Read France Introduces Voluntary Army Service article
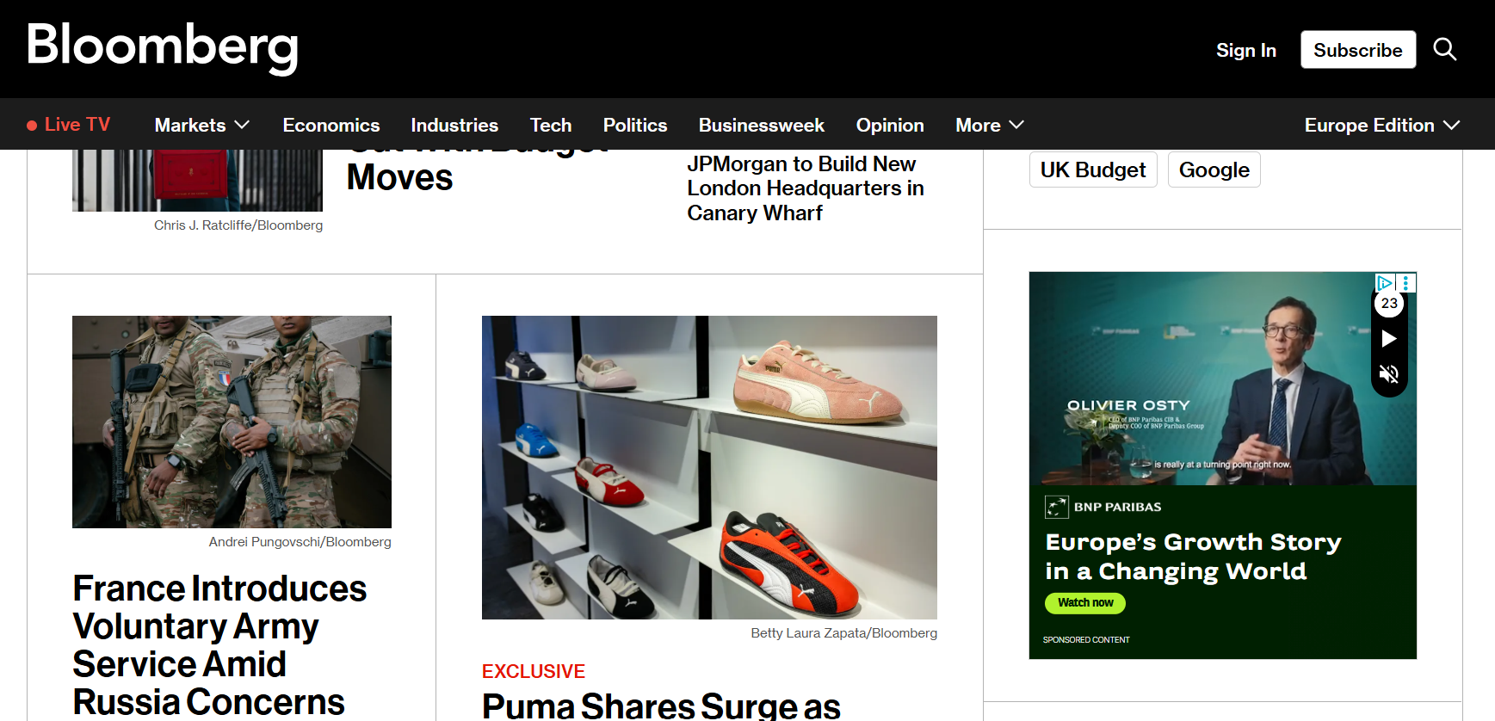The width and height of the screenshot is (1495, 721). [219, 644]
